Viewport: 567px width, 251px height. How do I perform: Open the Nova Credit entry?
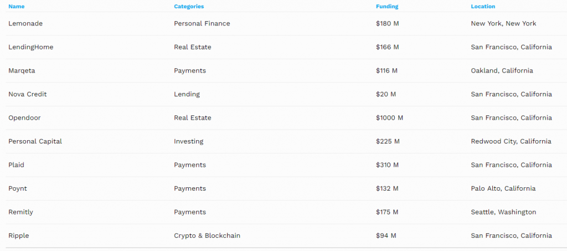28,94
